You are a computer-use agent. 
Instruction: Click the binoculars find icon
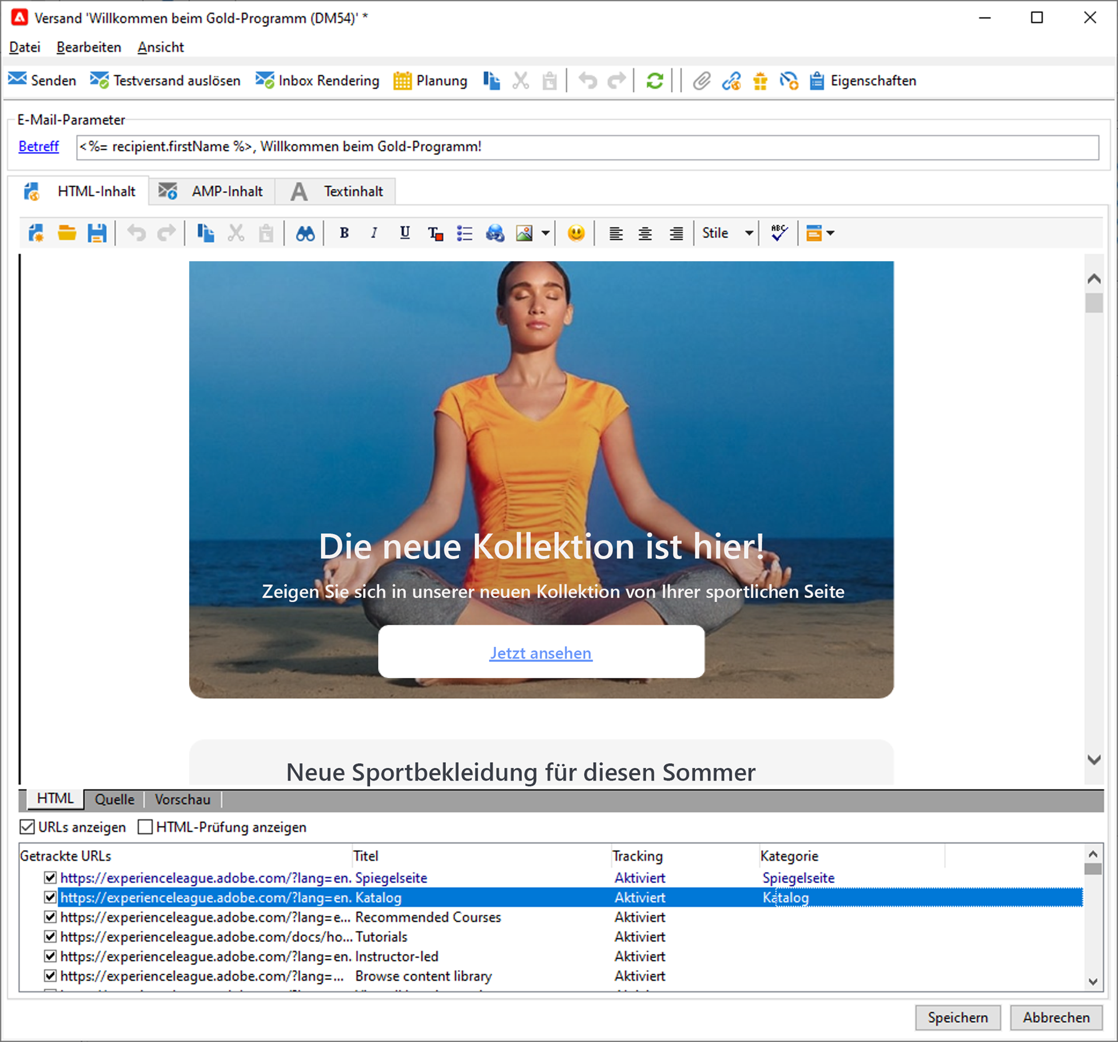tap(305, 233)
